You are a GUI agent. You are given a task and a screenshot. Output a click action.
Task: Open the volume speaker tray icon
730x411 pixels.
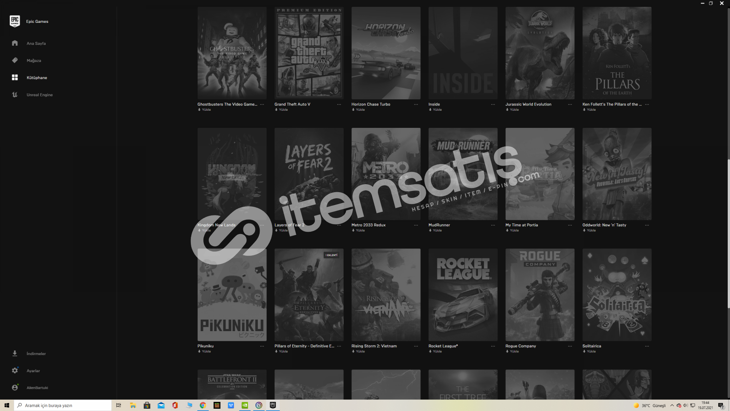point(686,406)
